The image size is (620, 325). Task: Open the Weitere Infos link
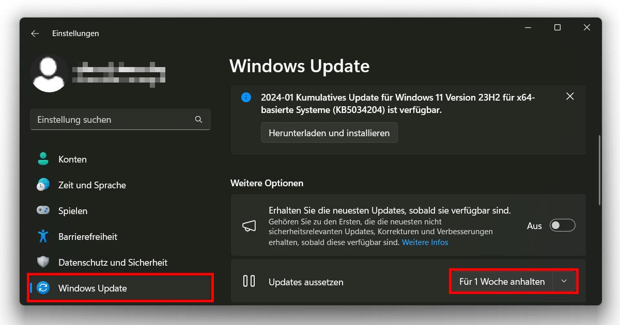pyautogui.click(x=425, y=242)
